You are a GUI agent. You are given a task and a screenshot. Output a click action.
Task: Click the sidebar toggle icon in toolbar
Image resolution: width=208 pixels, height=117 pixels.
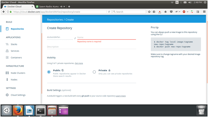click(x=198, y=12)
